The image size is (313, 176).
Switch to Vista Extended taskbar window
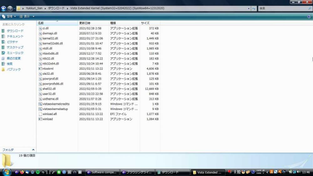(x=208, y=172)
